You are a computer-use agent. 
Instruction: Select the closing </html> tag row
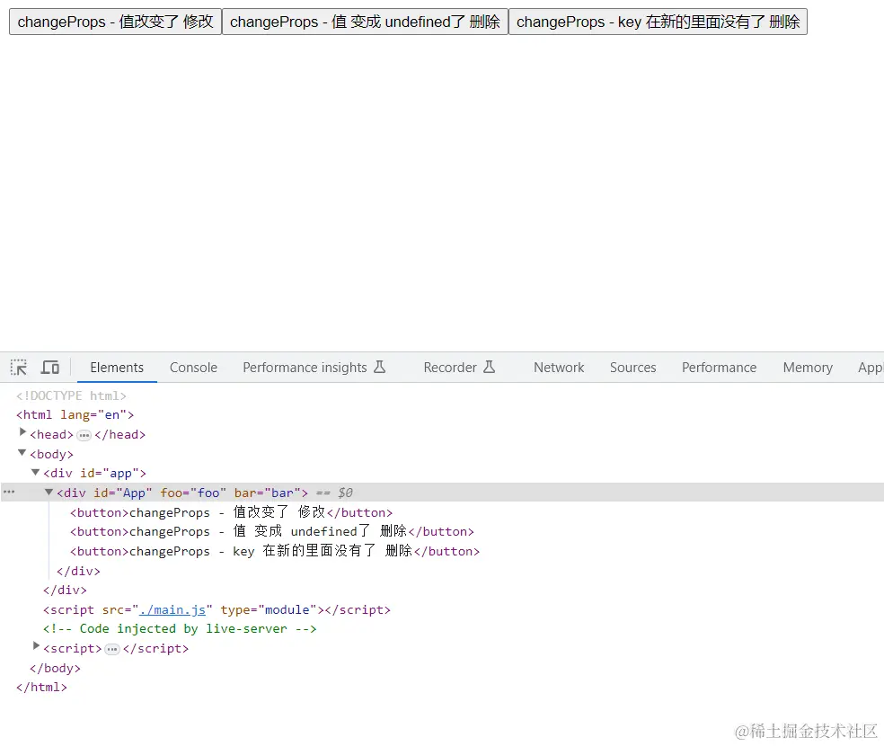(x=41, y=688)
